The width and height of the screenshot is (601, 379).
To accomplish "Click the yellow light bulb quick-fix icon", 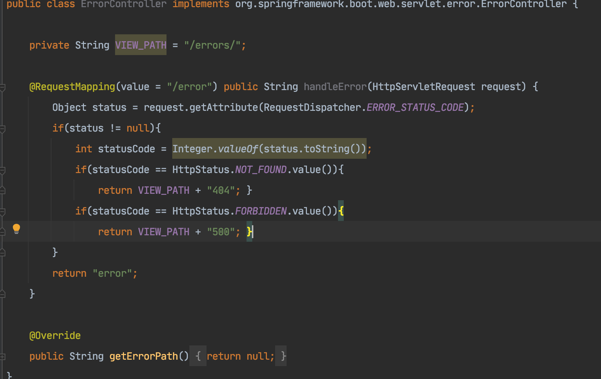I will (16, 229).
